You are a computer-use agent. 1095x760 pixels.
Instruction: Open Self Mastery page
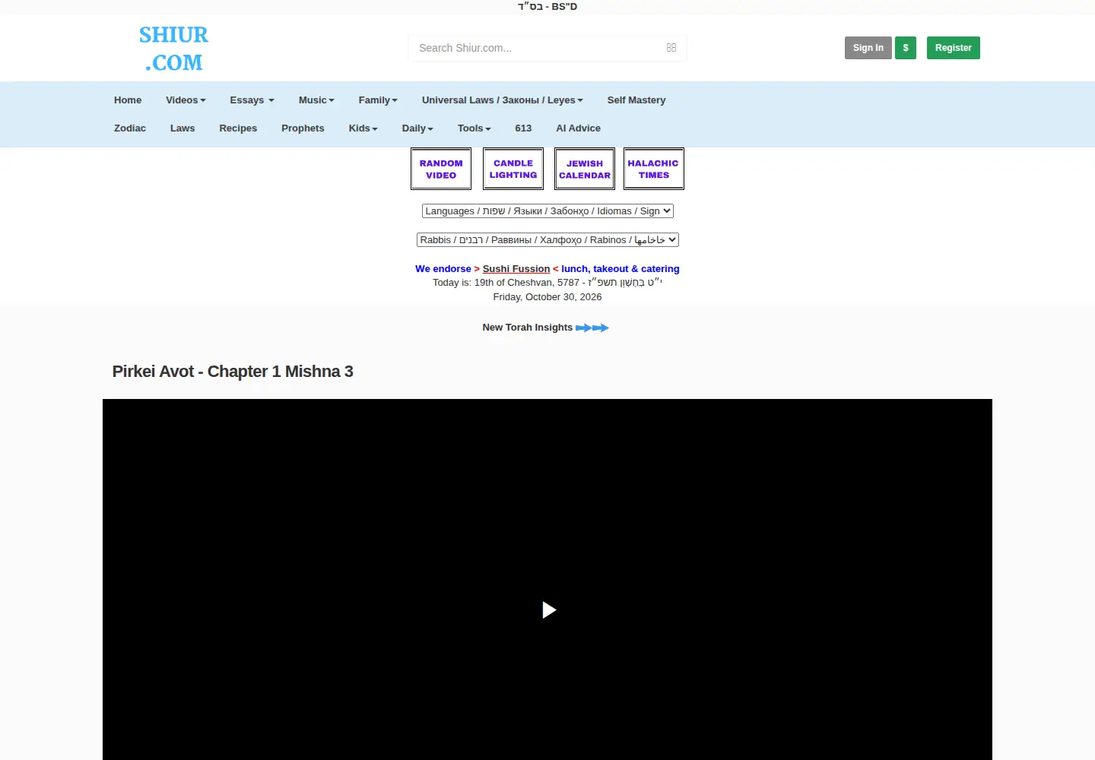pyautogui.click(x=636, y=100)
